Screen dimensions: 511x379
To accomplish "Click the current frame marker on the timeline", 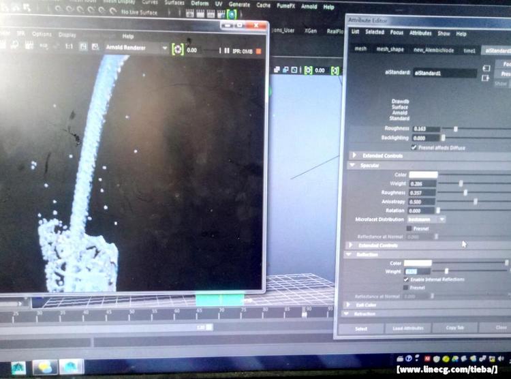I will click(304, 312).
